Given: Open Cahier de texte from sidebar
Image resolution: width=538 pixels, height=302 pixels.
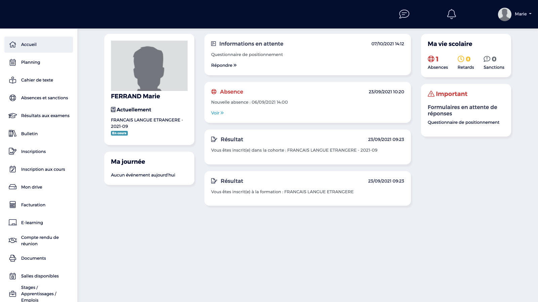Looking at the screenshot, I should (37, 80).
